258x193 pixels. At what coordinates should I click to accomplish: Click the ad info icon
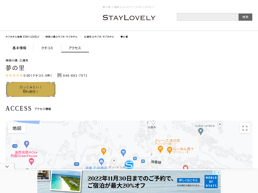coord(215,172)
